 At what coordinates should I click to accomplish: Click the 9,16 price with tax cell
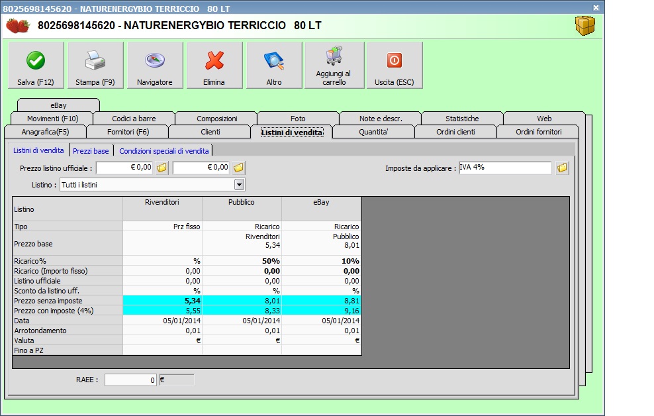pos(321,311)
